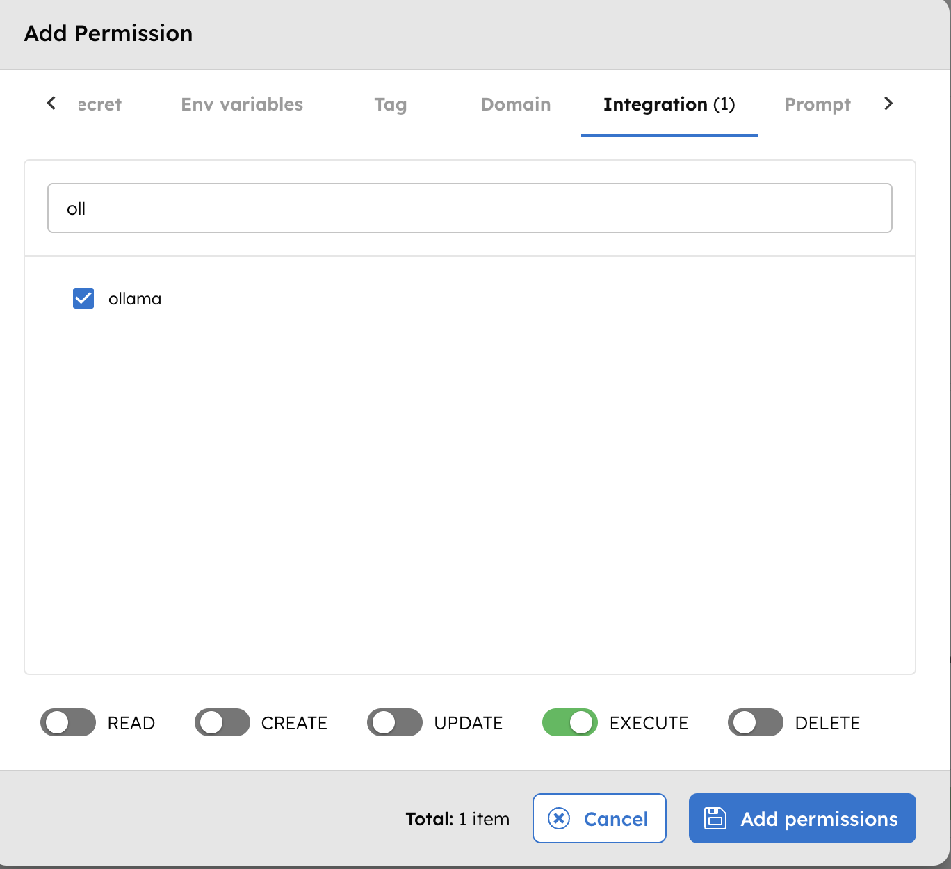
Task: Select the Integration (1) tab
Action: pyautogui.click(x=669, y=104)
